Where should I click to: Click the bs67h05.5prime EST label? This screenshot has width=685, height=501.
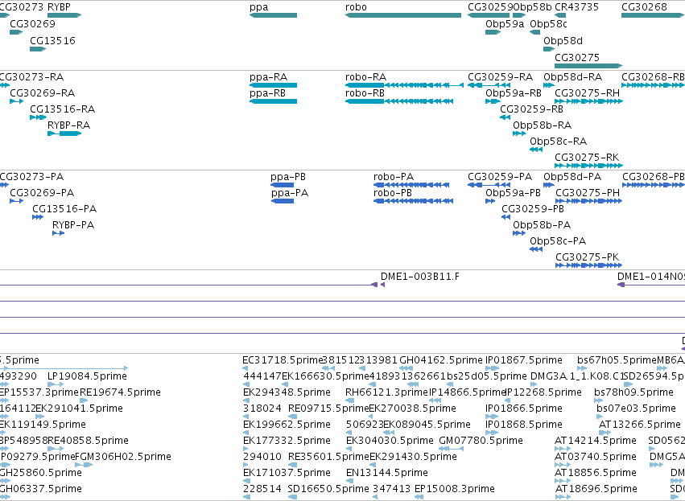[617, 360]
